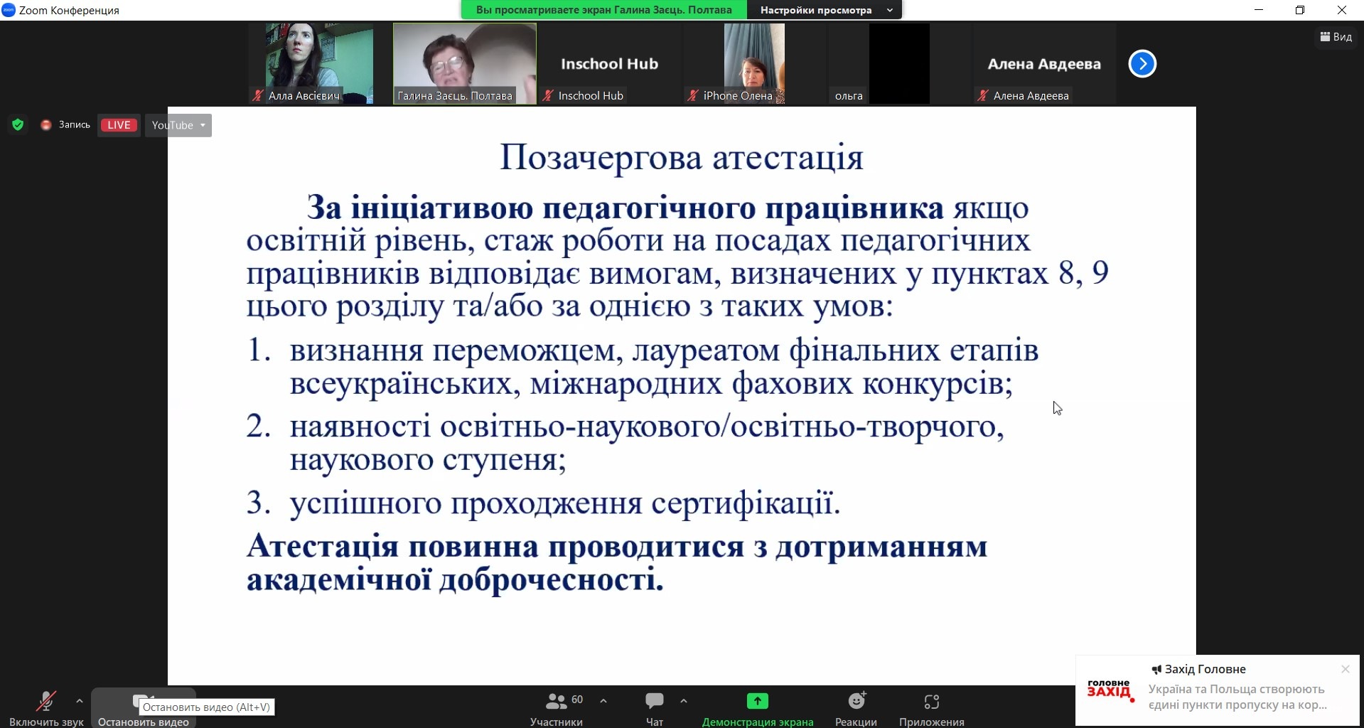Open the Chat panel
The height and width of the screenshot is (728, 1364).
(x=654, y=701)
